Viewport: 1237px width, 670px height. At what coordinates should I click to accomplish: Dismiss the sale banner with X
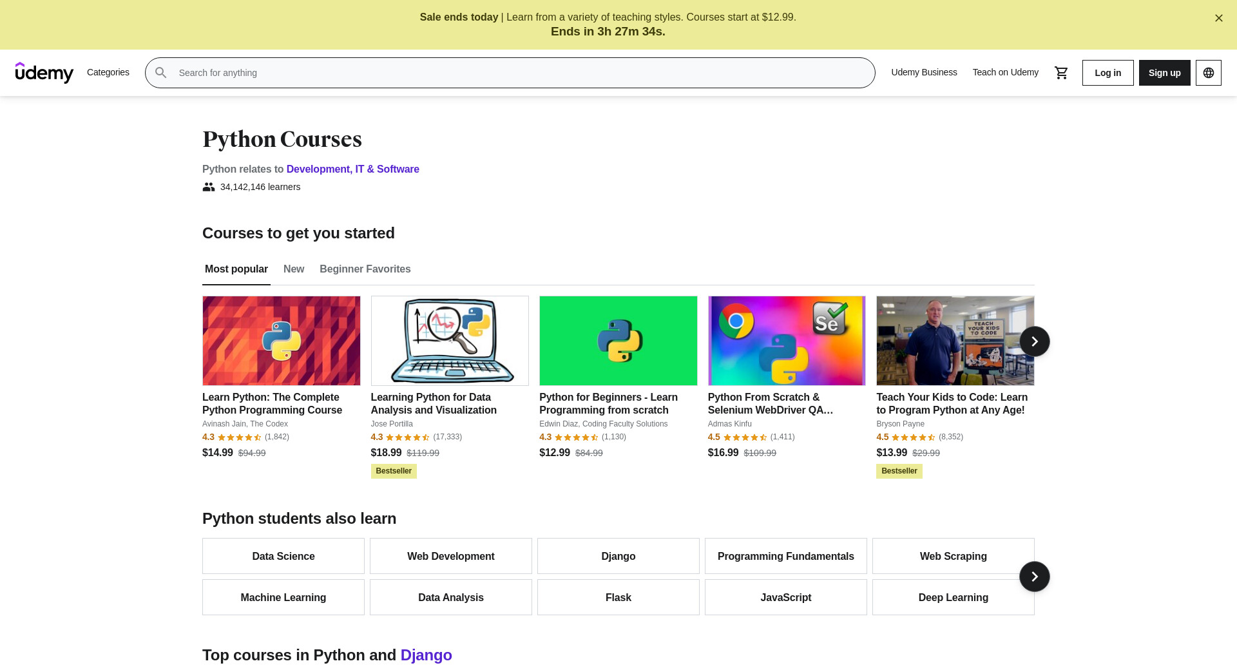1218,18
